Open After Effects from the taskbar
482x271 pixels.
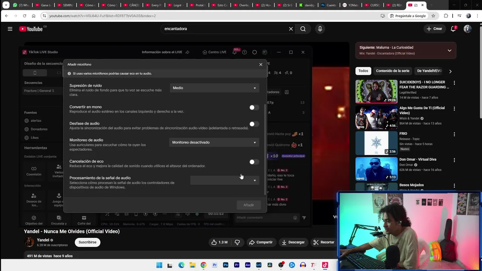(x=247, y=265)
